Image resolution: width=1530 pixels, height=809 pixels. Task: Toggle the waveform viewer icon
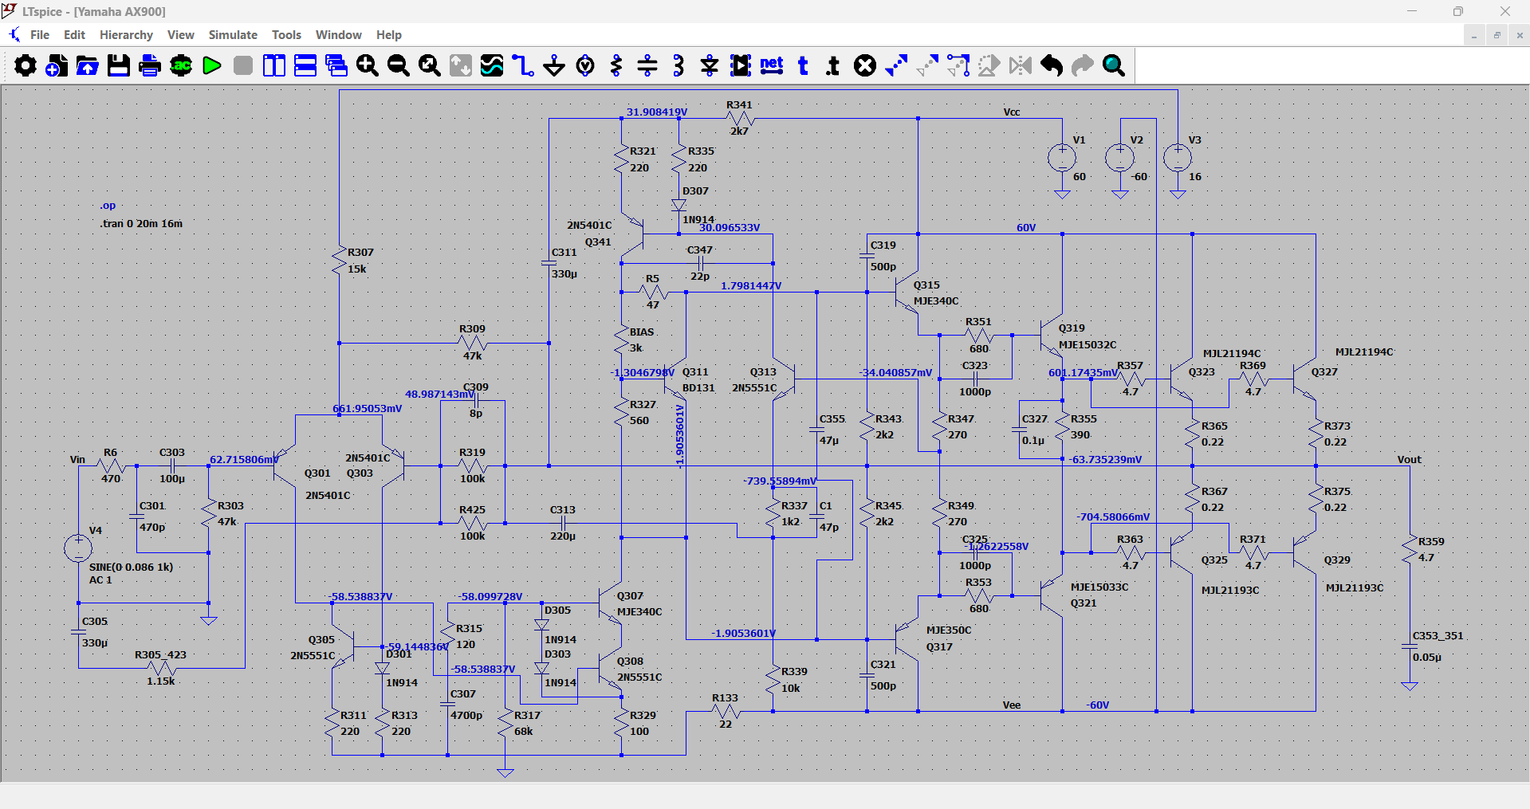click(x=492, y=65)
